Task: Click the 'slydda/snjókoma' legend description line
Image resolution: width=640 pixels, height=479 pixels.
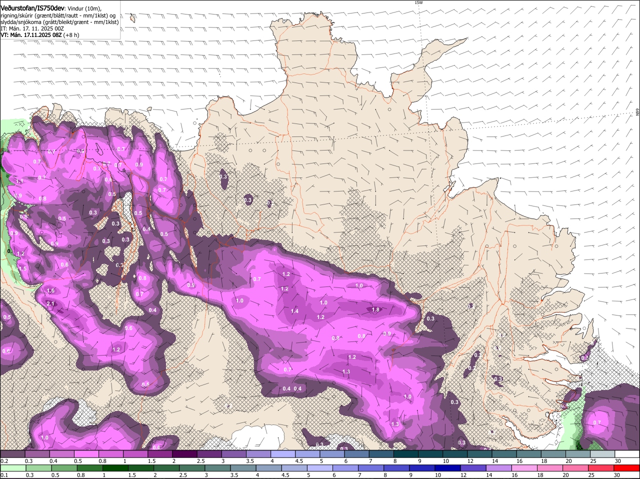Action: pyautogui.click(x=59, y=22)
